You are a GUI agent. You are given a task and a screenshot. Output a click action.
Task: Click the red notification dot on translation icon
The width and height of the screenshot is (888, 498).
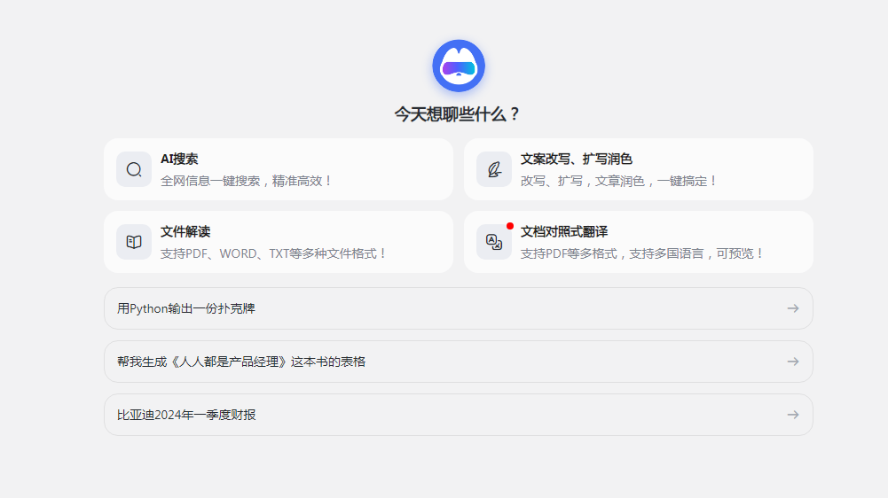point(510,226)
